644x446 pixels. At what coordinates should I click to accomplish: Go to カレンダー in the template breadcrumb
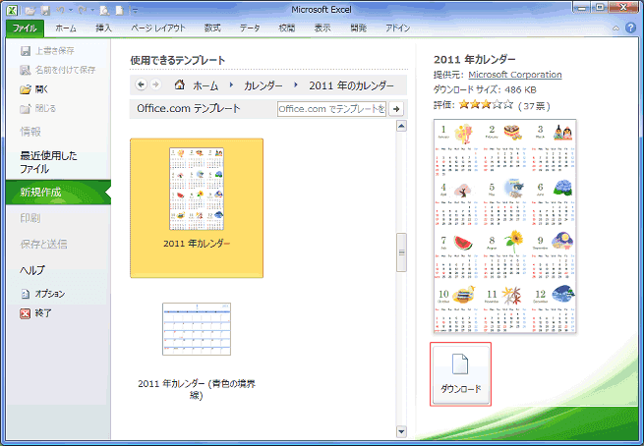263,85
